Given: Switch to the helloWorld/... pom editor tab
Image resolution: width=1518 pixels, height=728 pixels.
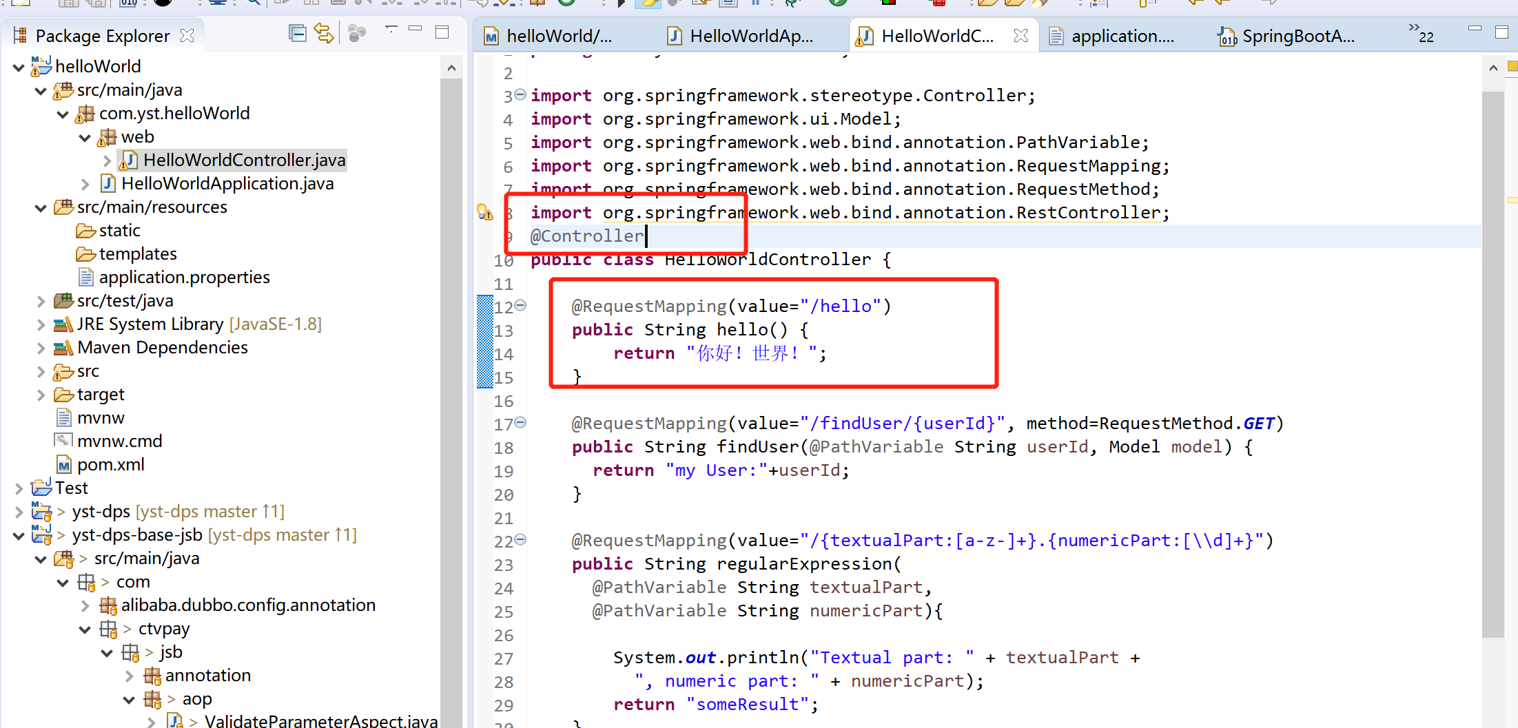Looking at the screenshot, I should point(548,36).
